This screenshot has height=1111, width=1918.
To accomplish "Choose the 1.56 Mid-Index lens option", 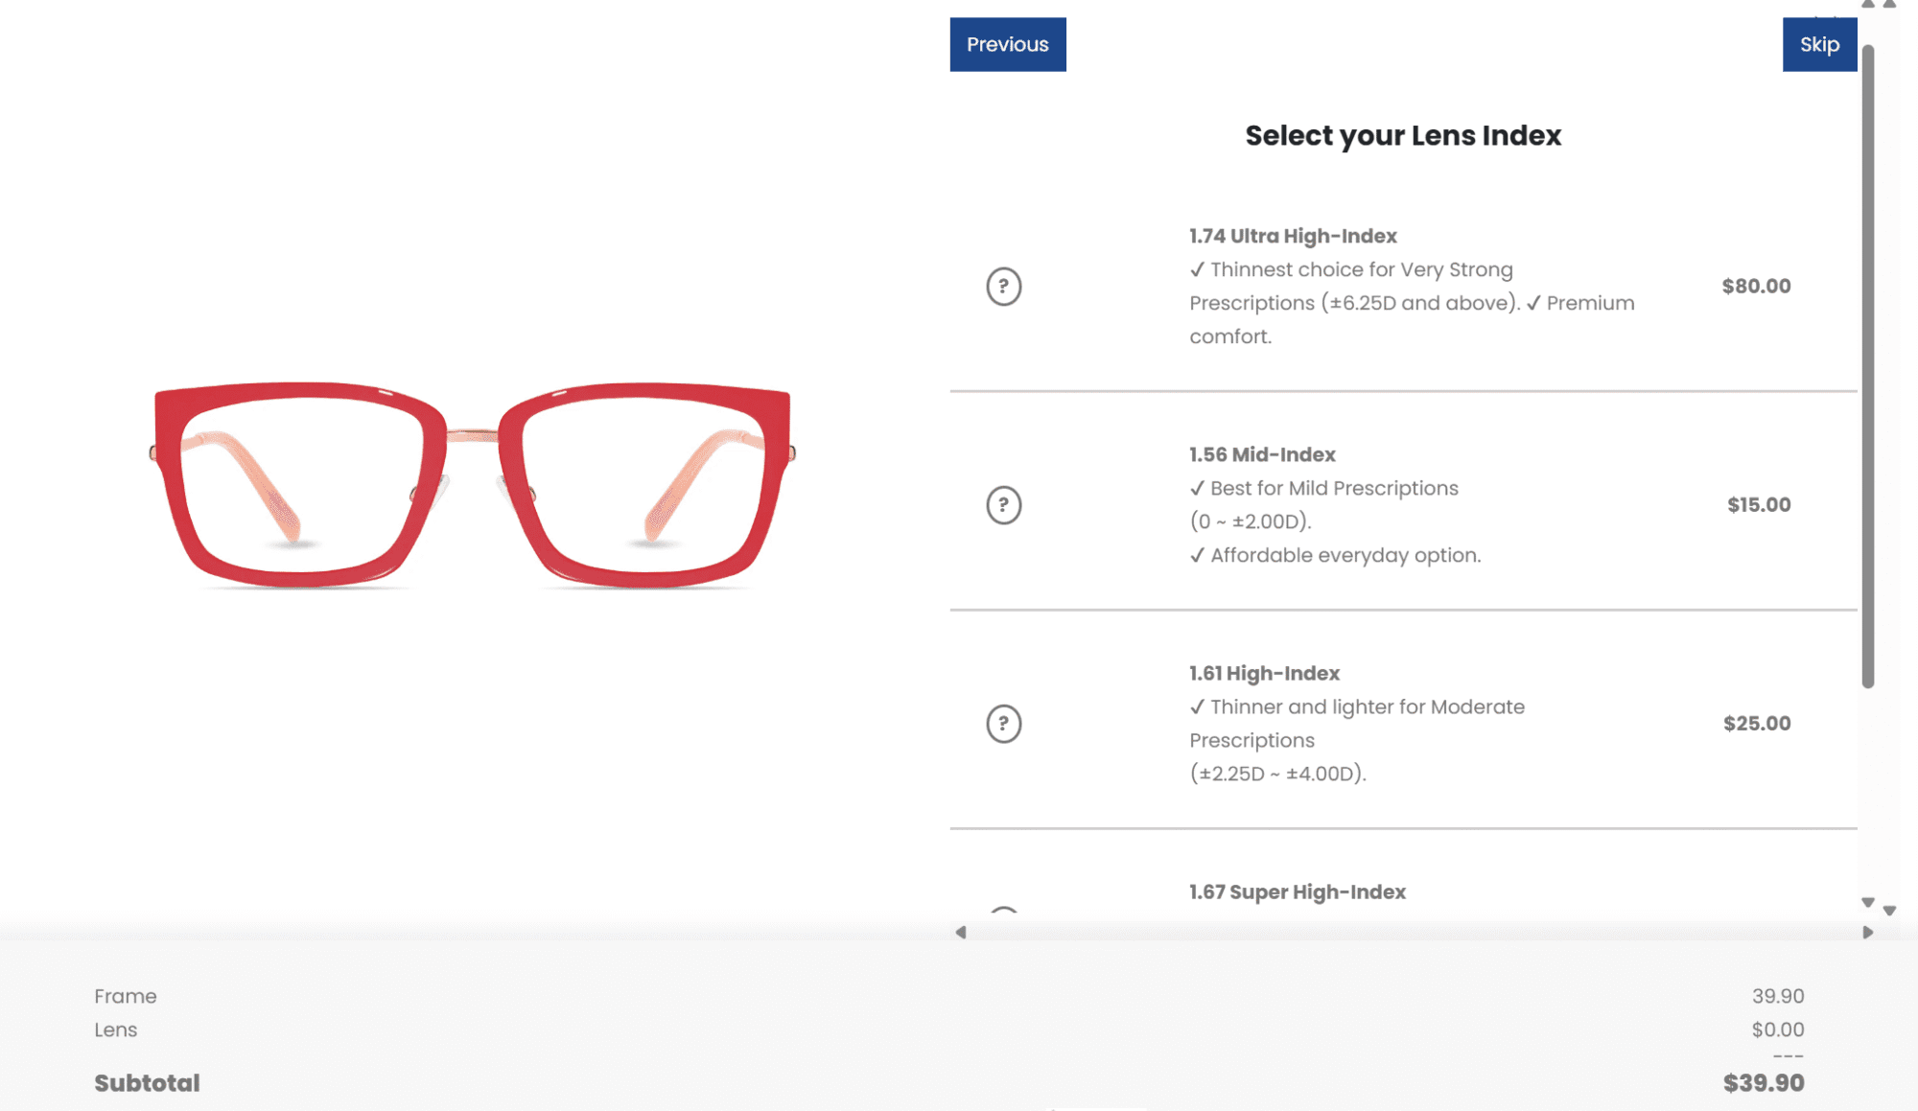I will click(x=1262, y=455).
